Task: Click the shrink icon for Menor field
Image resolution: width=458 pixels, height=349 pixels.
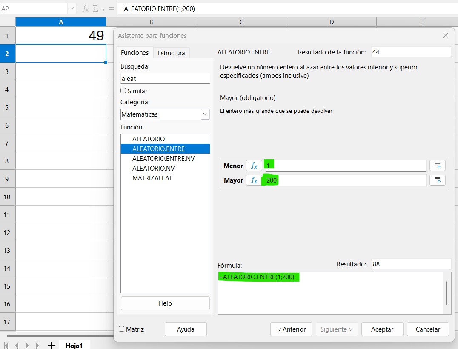Action: (437, 166)
